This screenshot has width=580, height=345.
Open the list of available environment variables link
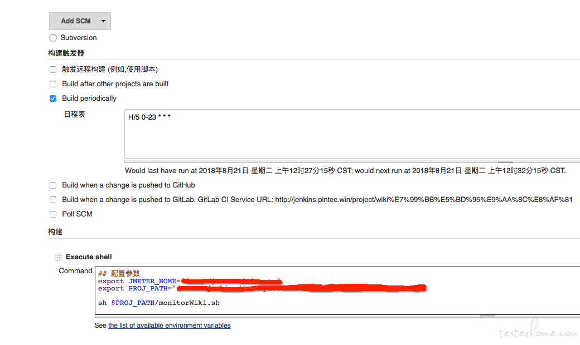tap(170, 326)
